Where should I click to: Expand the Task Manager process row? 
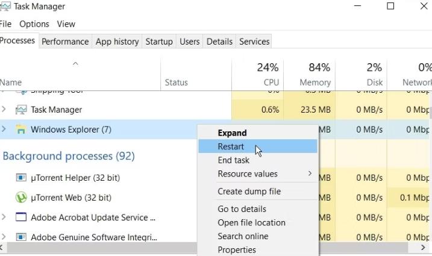point(4,110)
